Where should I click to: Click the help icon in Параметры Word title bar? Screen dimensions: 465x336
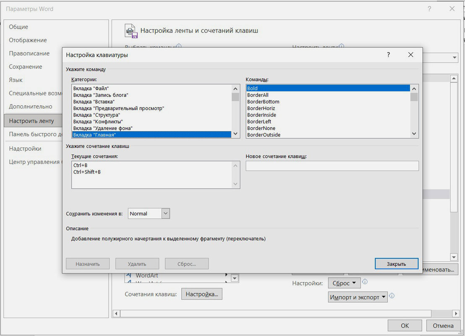point(429,9)
